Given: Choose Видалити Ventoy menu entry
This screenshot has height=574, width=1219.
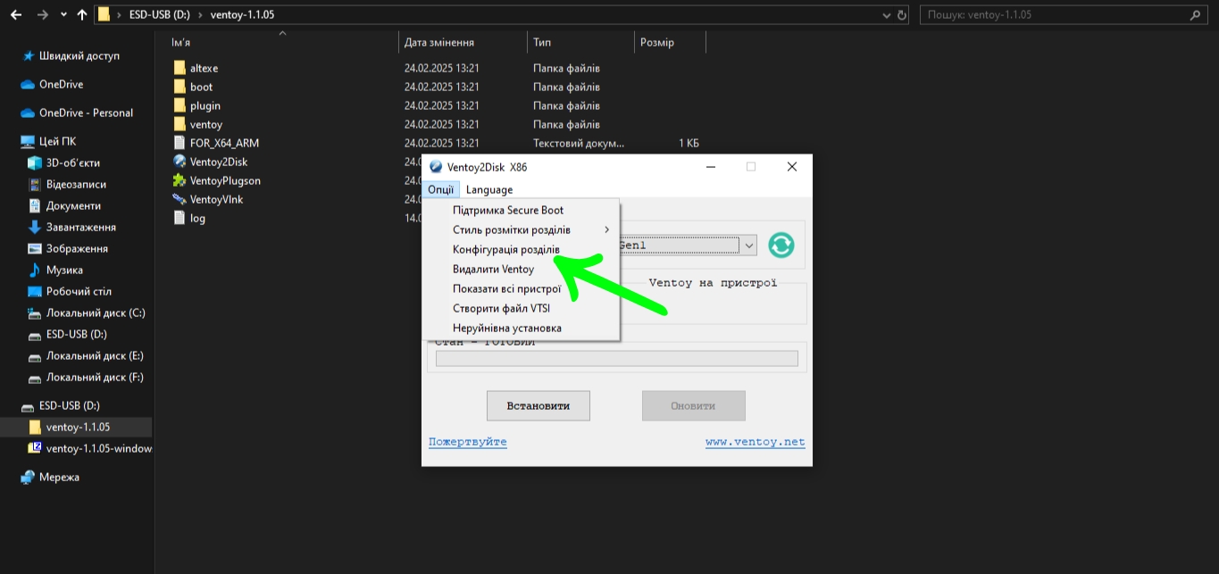Looking at the screenshot, I should 521,269.
